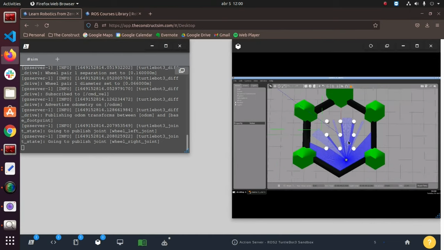The image size is (444, 250).
Task: Launch Visual Studio Code from the dock
Action: pos(10,36)
